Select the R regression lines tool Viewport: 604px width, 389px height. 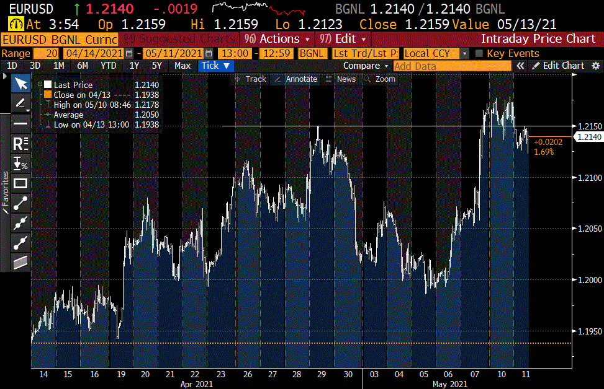[x=21, y=143]
